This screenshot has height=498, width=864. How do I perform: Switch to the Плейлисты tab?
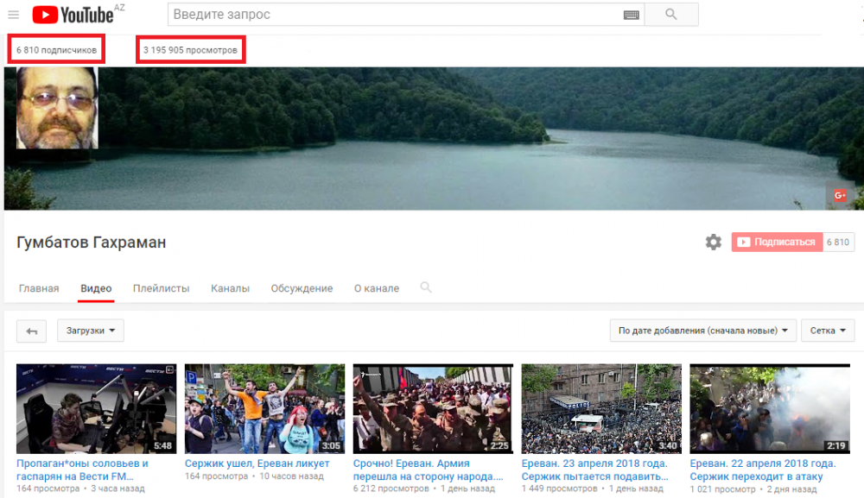[x=161, y=288]
